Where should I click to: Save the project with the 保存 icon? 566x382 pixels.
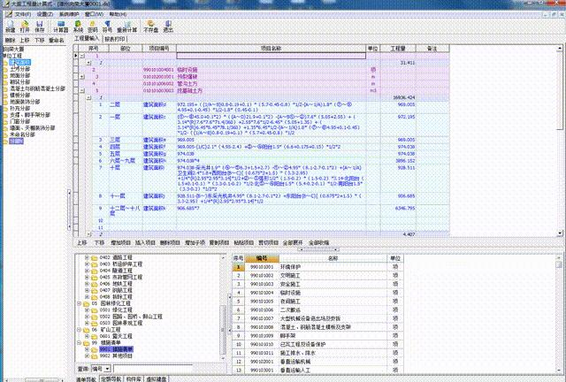coord(40,27)
